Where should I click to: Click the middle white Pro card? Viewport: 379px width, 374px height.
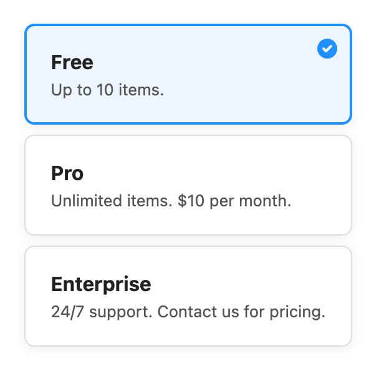coord(188,185)
